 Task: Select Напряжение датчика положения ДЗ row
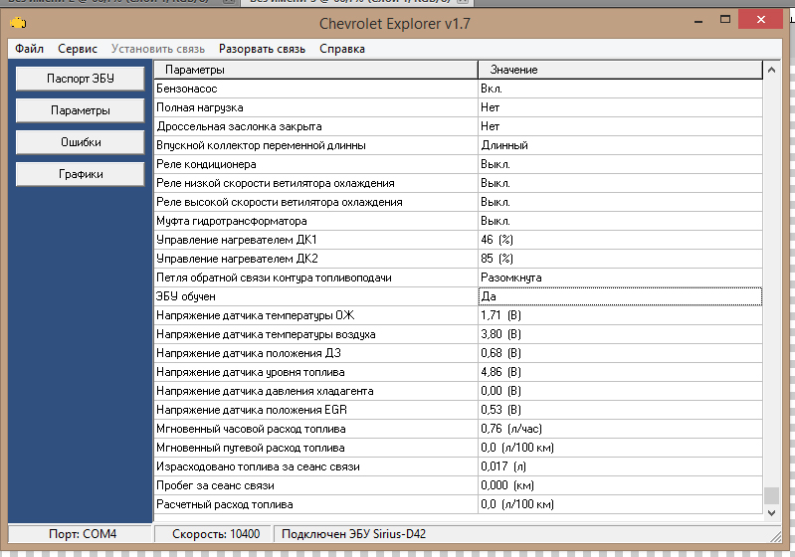pyautogui.click(x=458, y=353)
